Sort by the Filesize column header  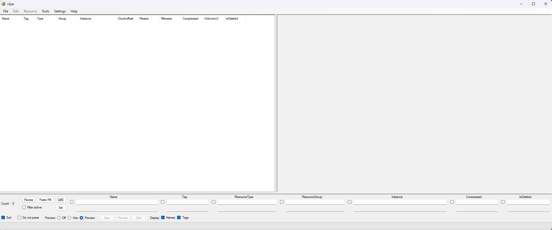148,19
